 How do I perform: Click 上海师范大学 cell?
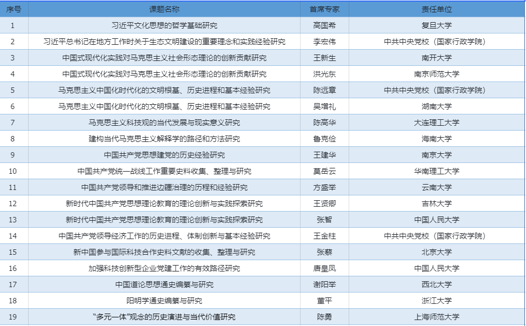click(436, 317)
